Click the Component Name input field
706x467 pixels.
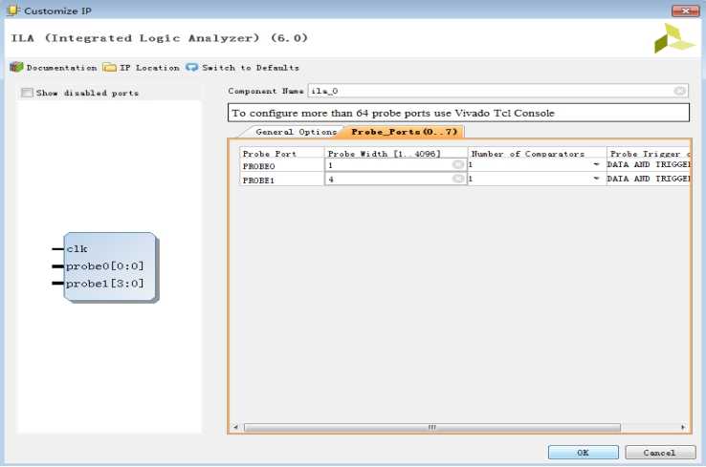[x=497, y=92]
